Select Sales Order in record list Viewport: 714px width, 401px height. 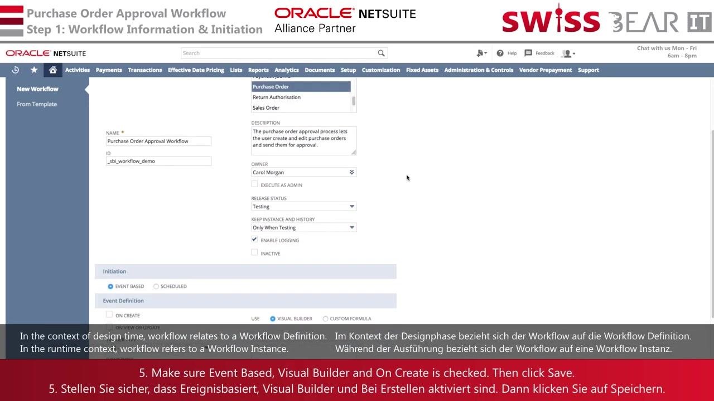[x=301, y=108]
